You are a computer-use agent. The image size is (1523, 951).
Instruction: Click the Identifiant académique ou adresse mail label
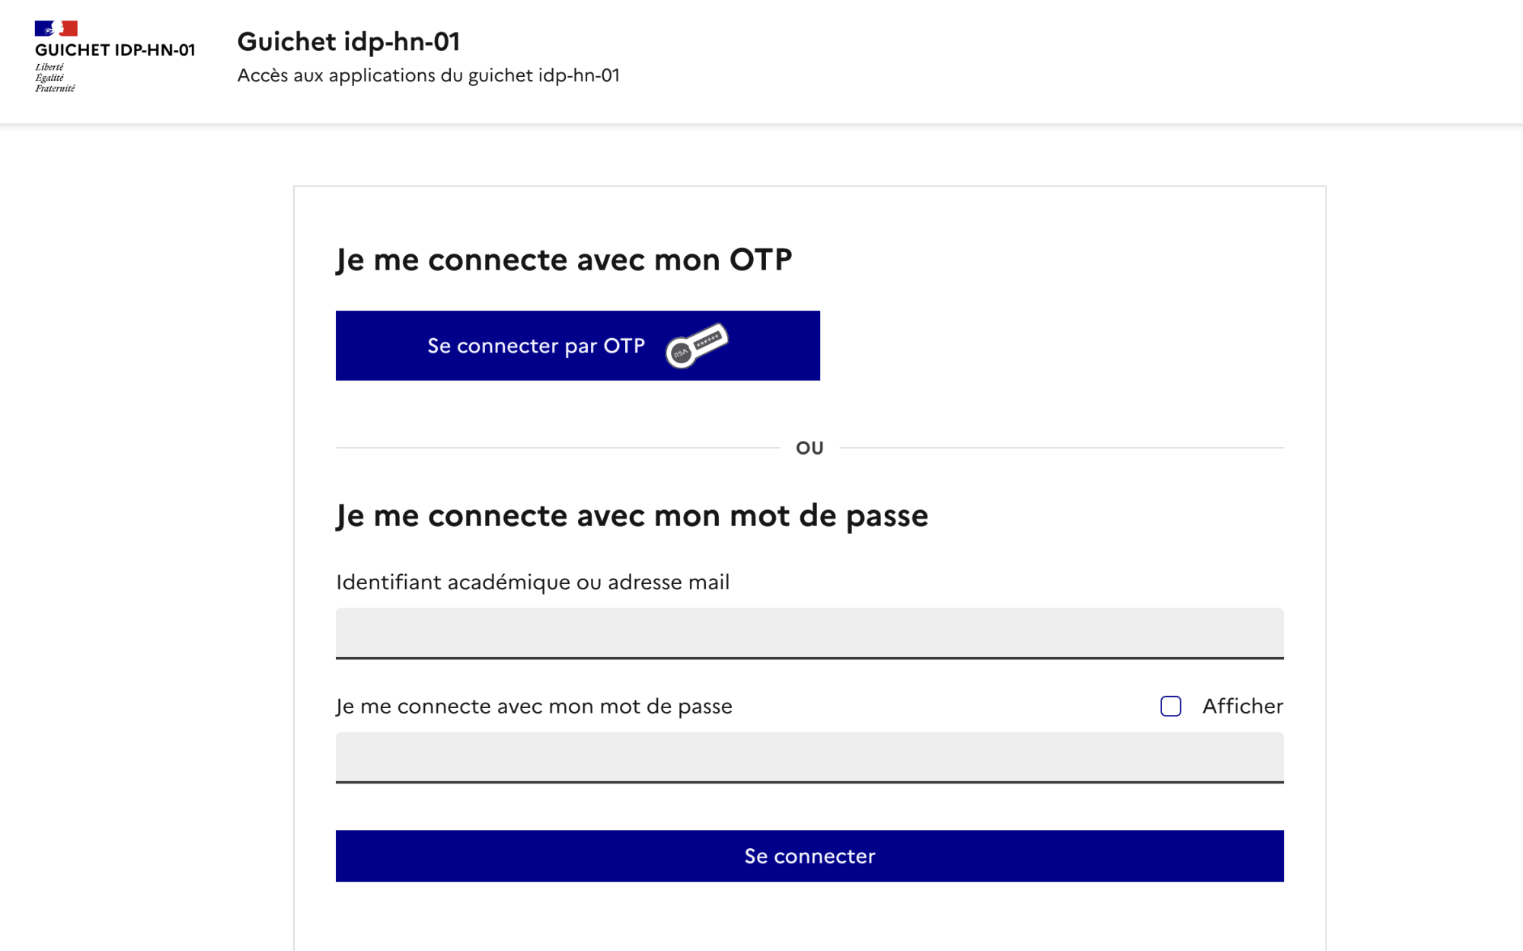tap(533, 582)
